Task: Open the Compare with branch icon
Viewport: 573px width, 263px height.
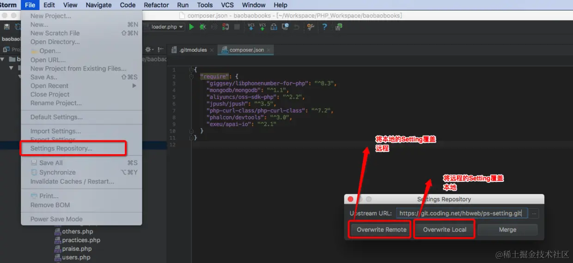Action: coord(274,27)
